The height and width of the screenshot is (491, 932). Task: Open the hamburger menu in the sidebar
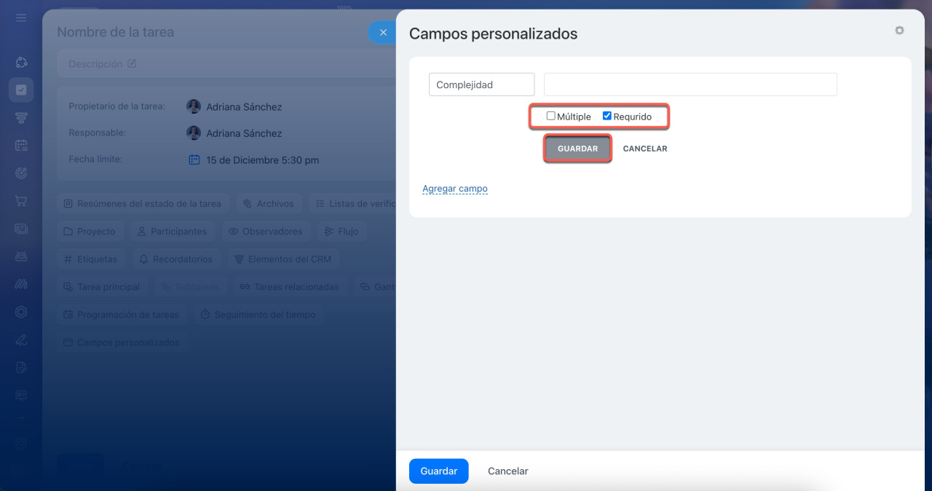21,17
